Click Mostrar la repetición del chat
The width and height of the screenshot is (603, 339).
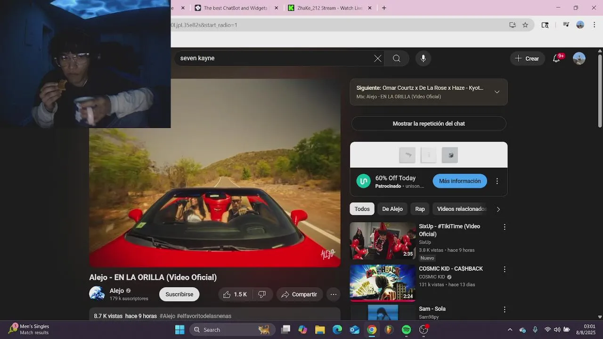(429, 123)
